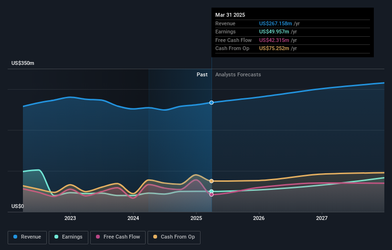The image size is (392, 250).
Task: Click the Revenue row label in tooltip
Action: click(x=225, y=23)
